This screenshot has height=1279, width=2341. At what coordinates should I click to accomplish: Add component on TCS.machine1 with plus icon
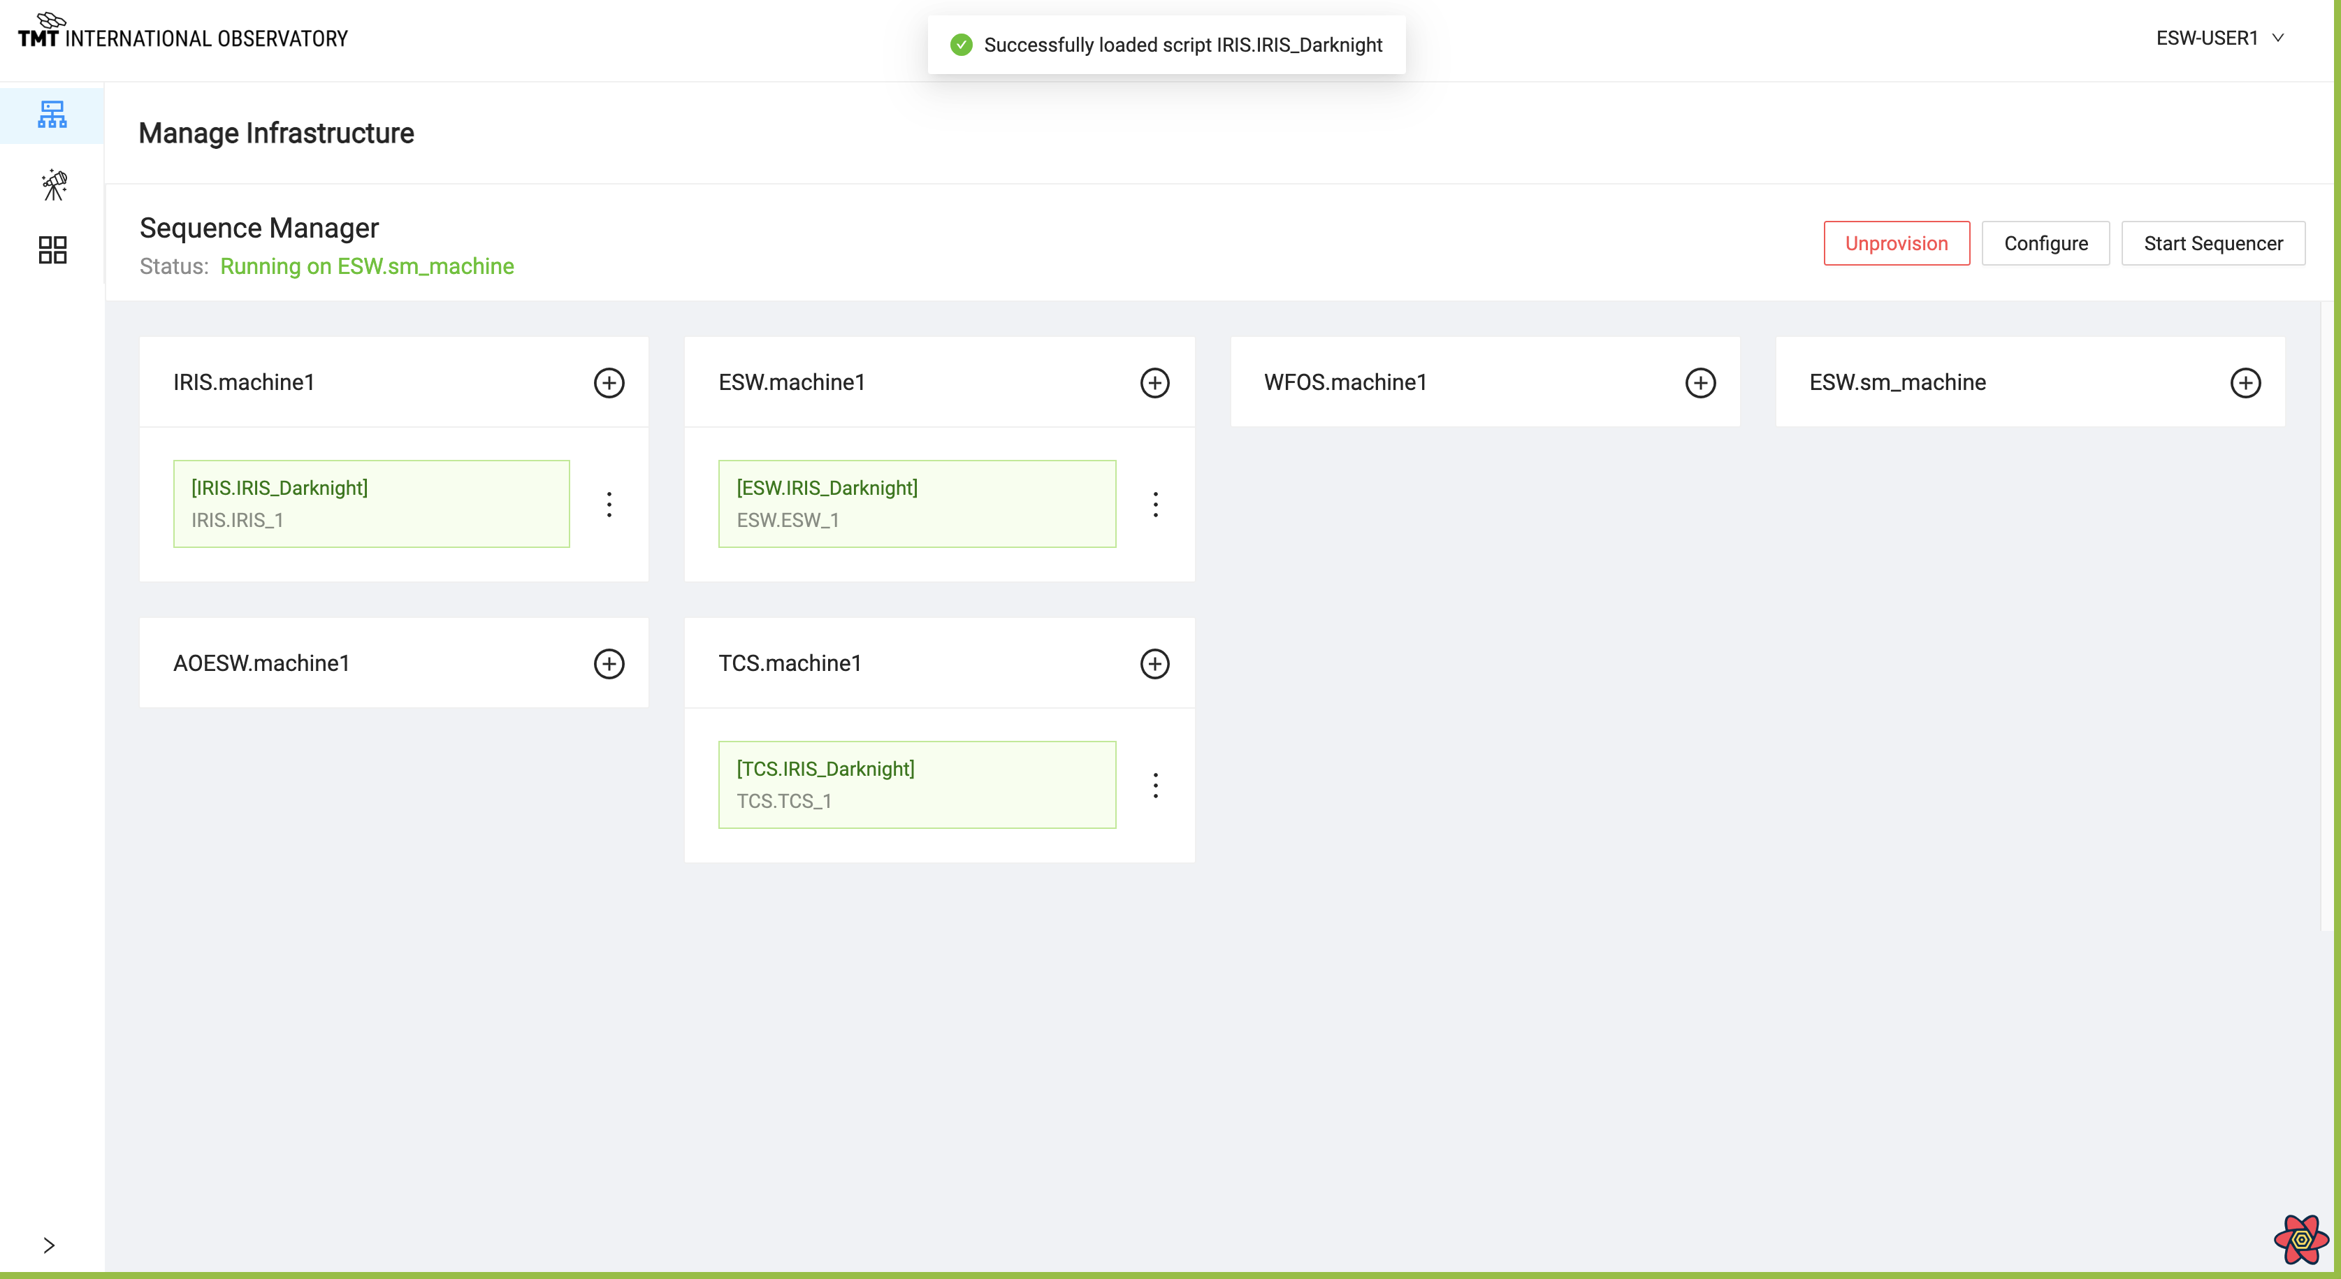1154,663
